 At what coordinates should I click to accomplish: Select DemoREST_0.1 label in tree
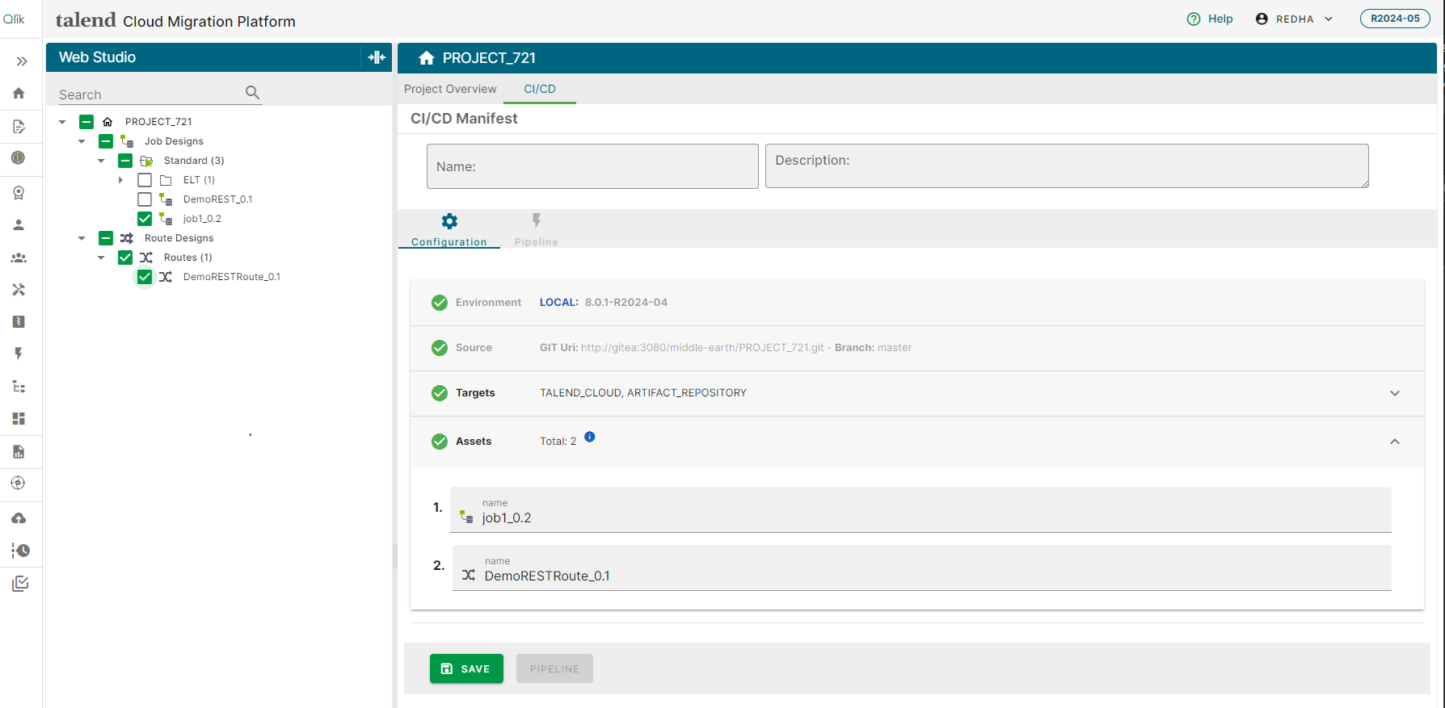(217, 199)
